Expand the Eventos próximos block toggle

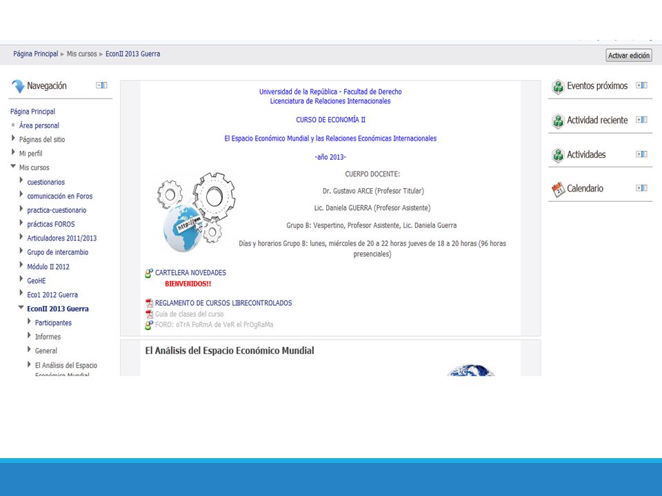[x=641, y=85]
